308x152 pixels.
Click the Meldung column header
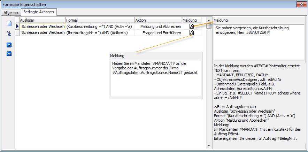click(191, 20)
